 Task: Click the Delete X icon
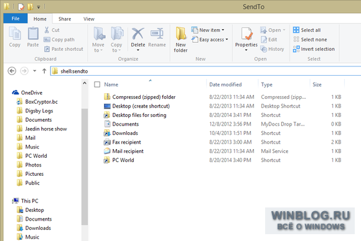[x=138, y=34]
